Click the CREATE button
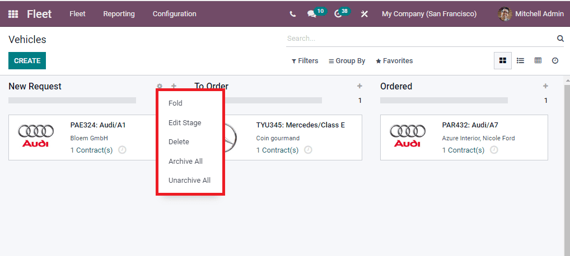Screen dimensions: 570x256 click(x=27, y=60)
